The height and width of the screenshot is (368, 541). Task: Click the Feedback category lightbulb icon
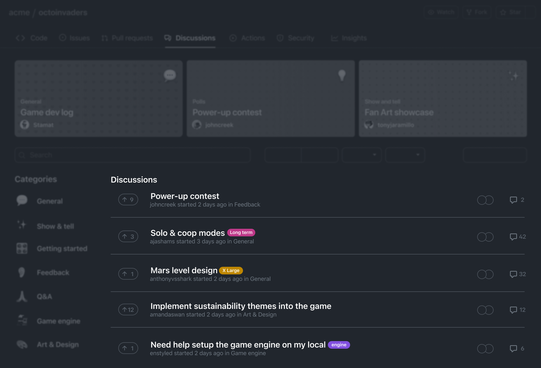pyautogui.click(x=22, y=272)
